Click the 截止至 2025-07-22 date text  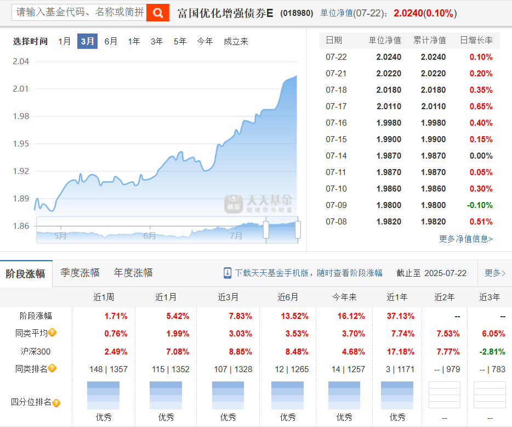(x=431, y=273)
